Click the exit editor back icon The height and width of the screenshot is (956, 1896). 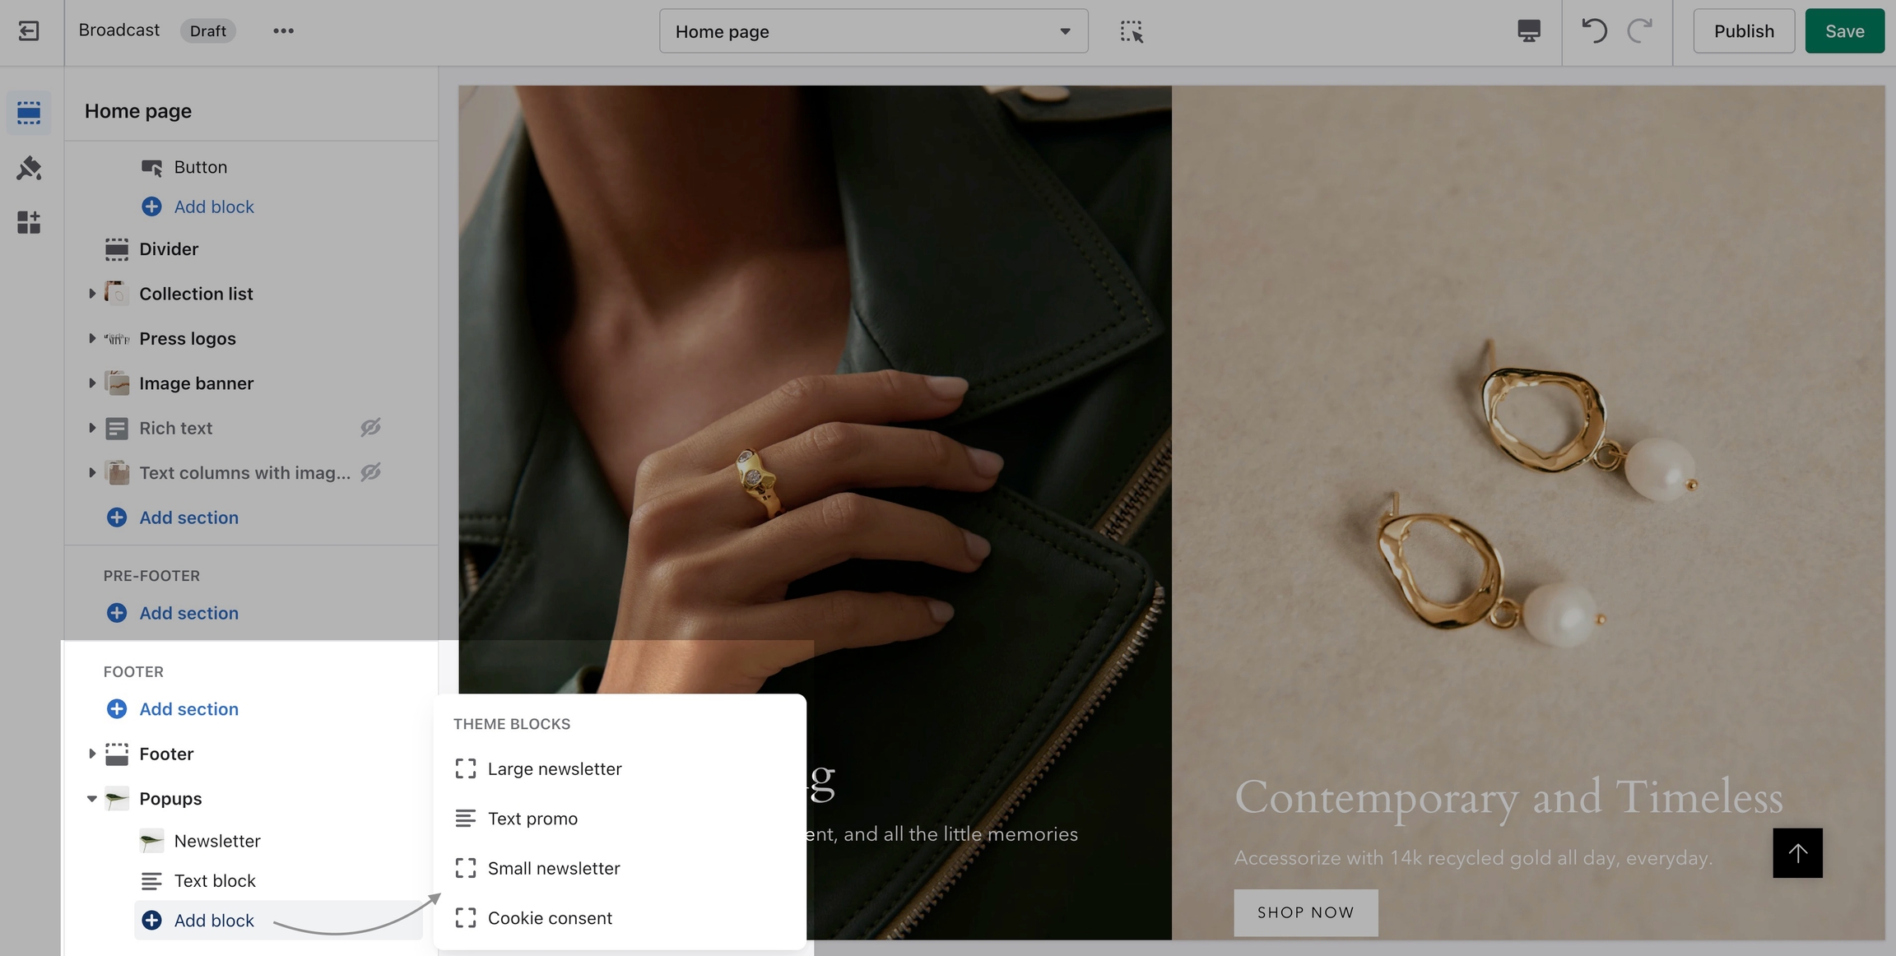29,31
